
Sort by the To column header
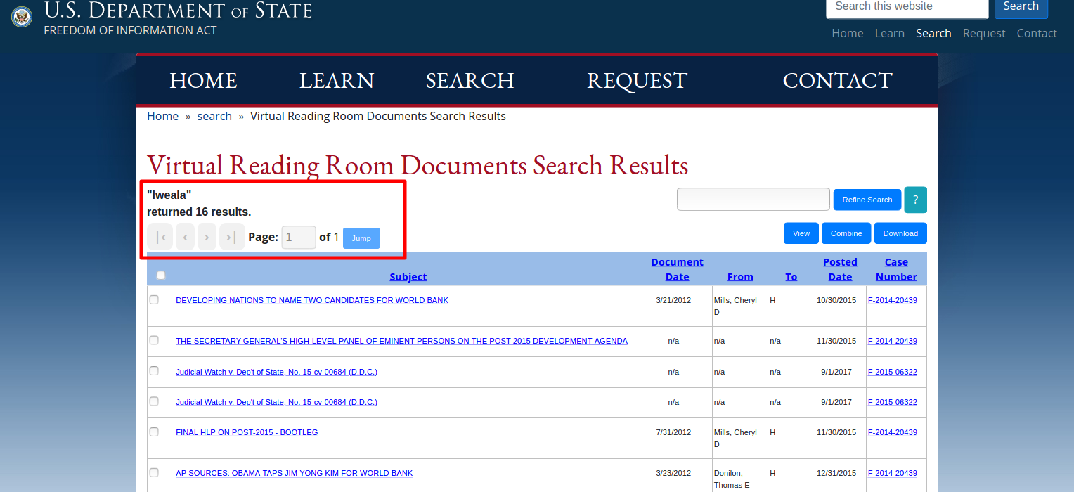point(791,277)
